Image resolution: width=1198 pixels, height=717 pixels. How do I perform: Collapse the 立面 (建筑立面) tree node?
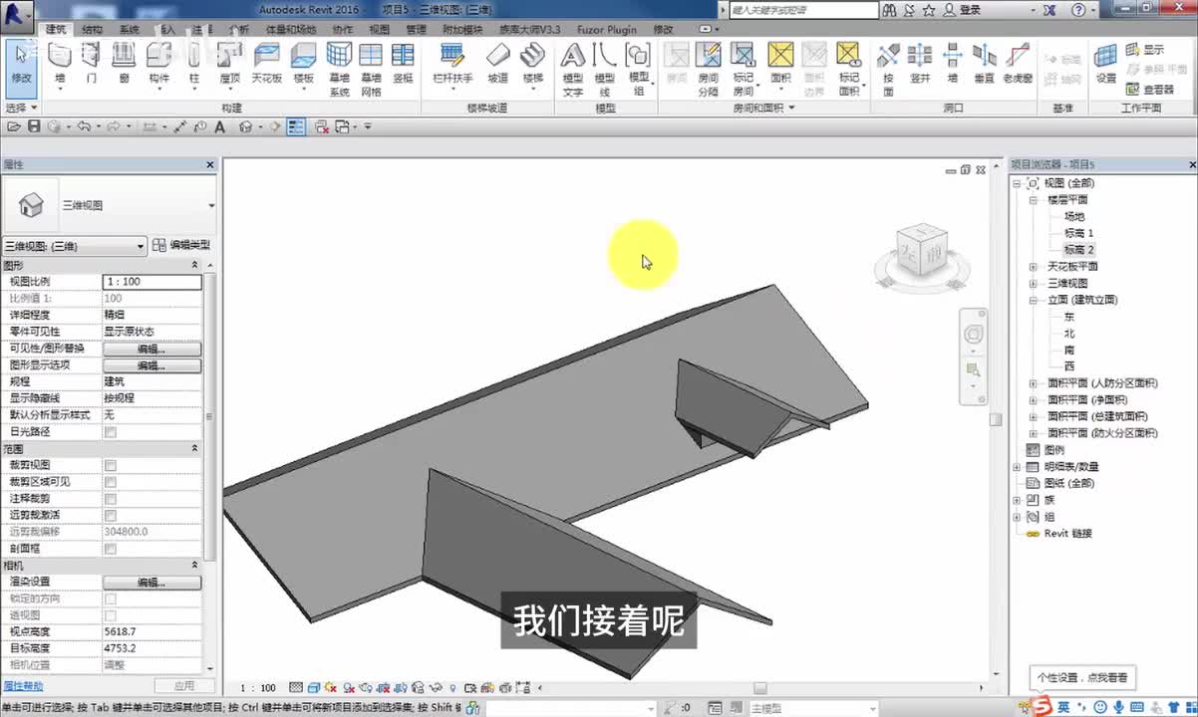[x=1034, y=300]
